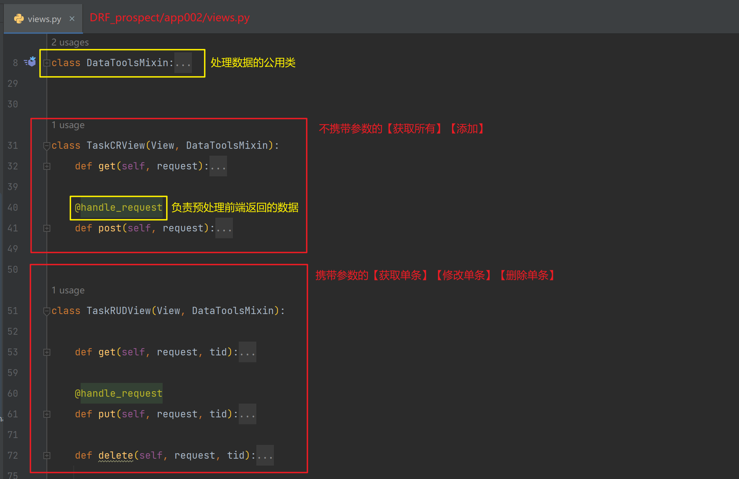Image resolution: width=739 pixels, height=479 pixels.
Task: Click @handle_request decorator on line 60
Action: 119,393
